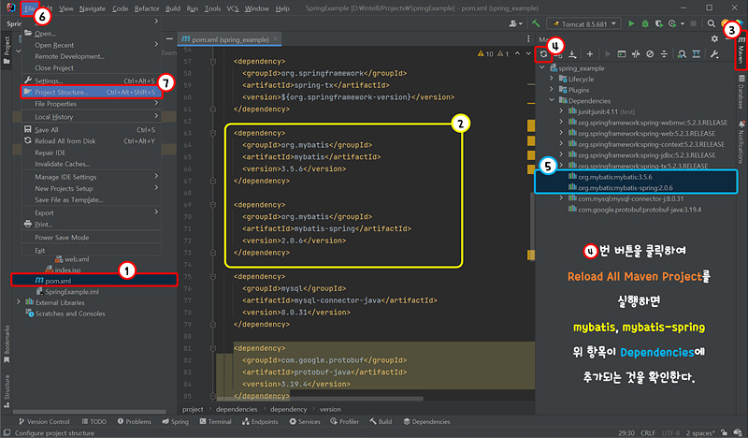Open editor tabs vertical dots menu
Image resolution: width=748 pixels, height=438 pixels.
[528, 38]
